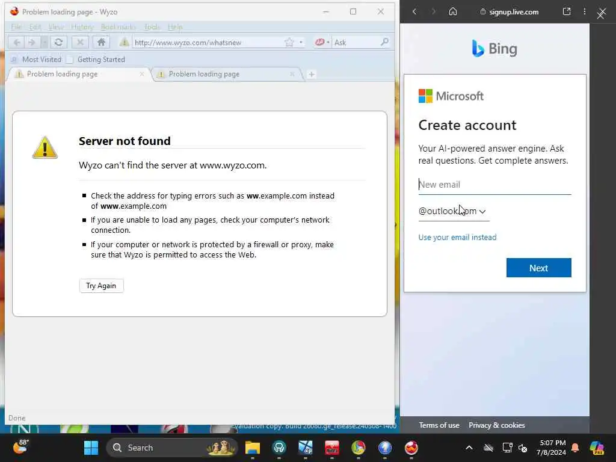
Task: Click home icon in sign-up panel
Action: coord(453,11)
